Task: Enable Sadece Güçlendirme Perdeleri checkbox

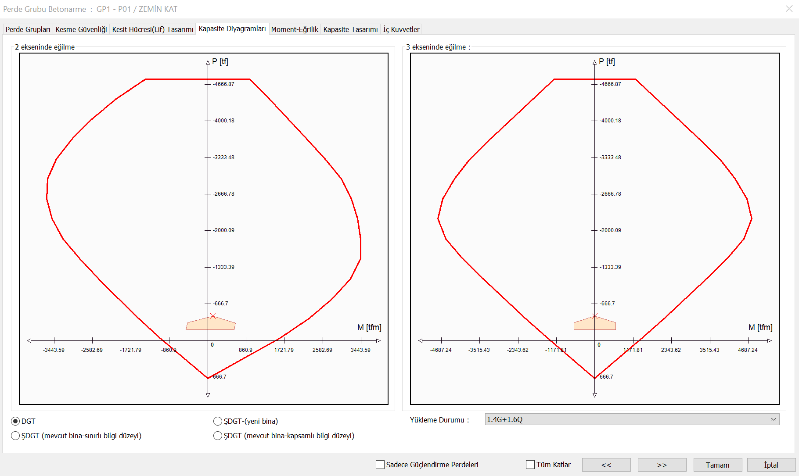Action: (380, 465)
